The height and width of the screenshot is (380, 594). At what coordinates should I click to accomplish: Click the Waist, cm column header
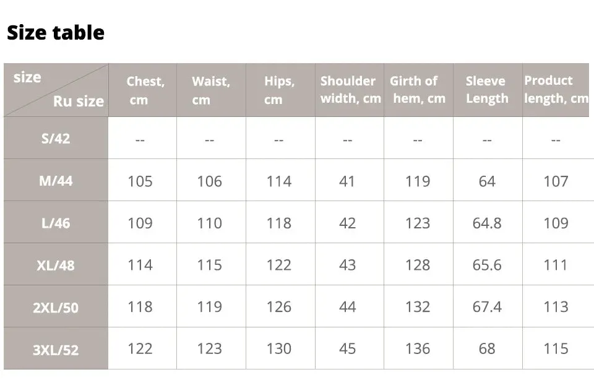(x=212, y=90)
